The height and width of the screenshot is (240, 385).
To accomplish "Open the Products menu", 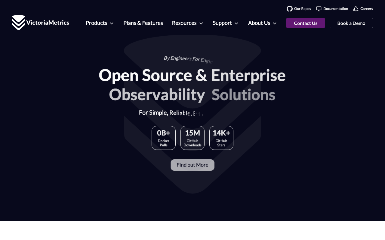I will 100,23.
